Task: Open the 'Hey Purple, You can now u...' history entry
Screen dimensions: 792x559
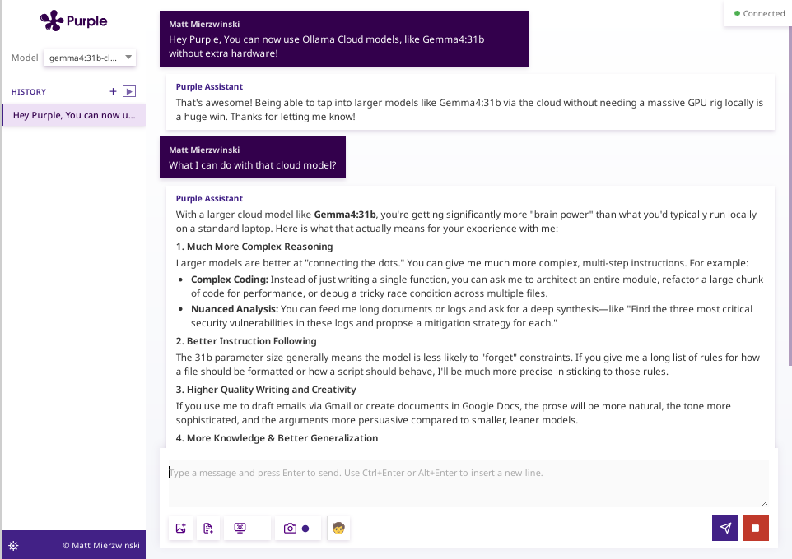Action: (x=74, y=115)
